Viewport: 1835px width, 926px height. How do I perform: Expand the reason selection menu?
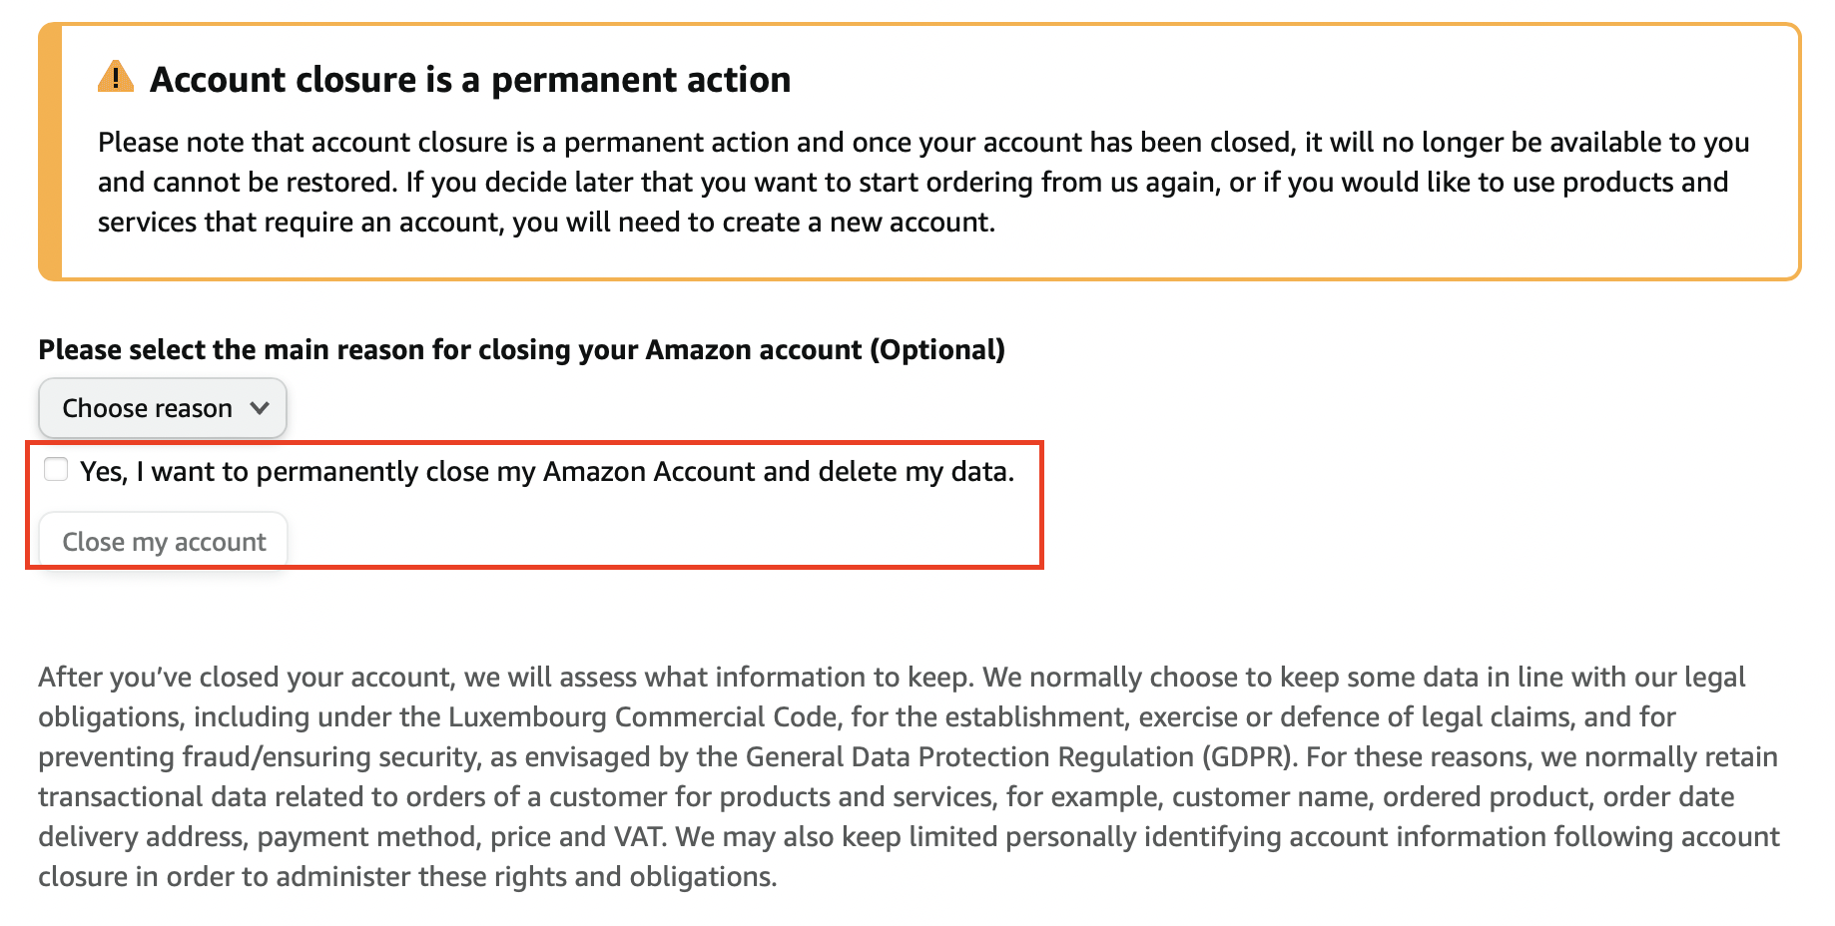tap(162, 408)
